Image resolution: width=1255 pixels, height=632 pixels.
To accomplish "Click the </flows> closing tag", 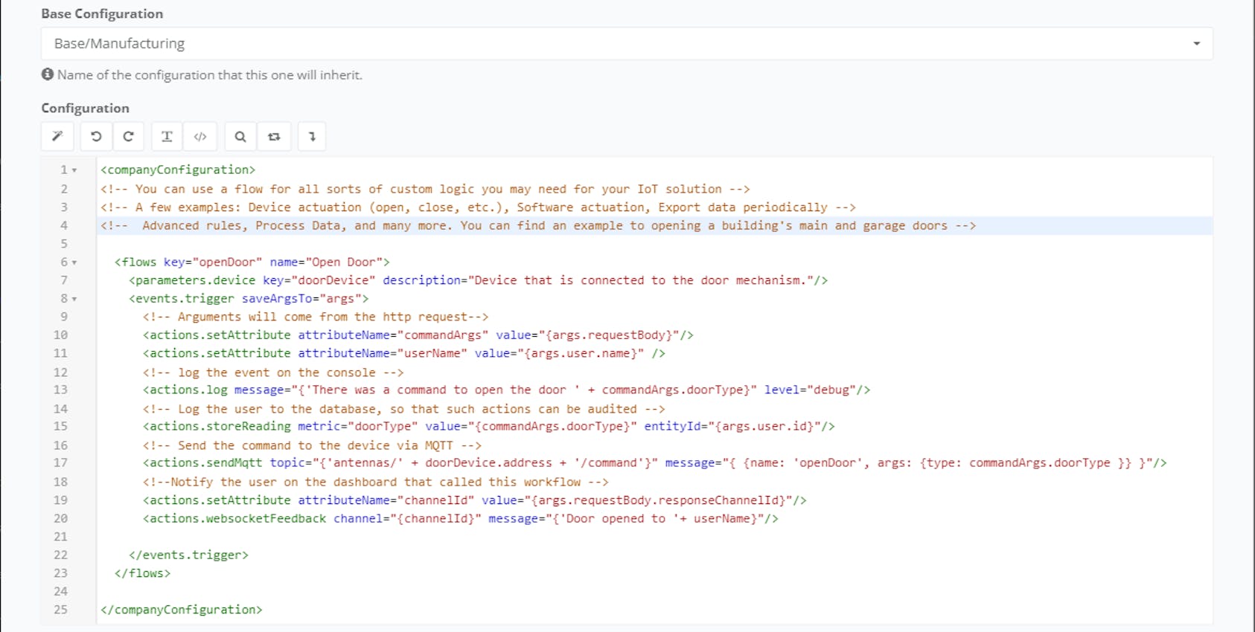I will [x=143, y=573].
